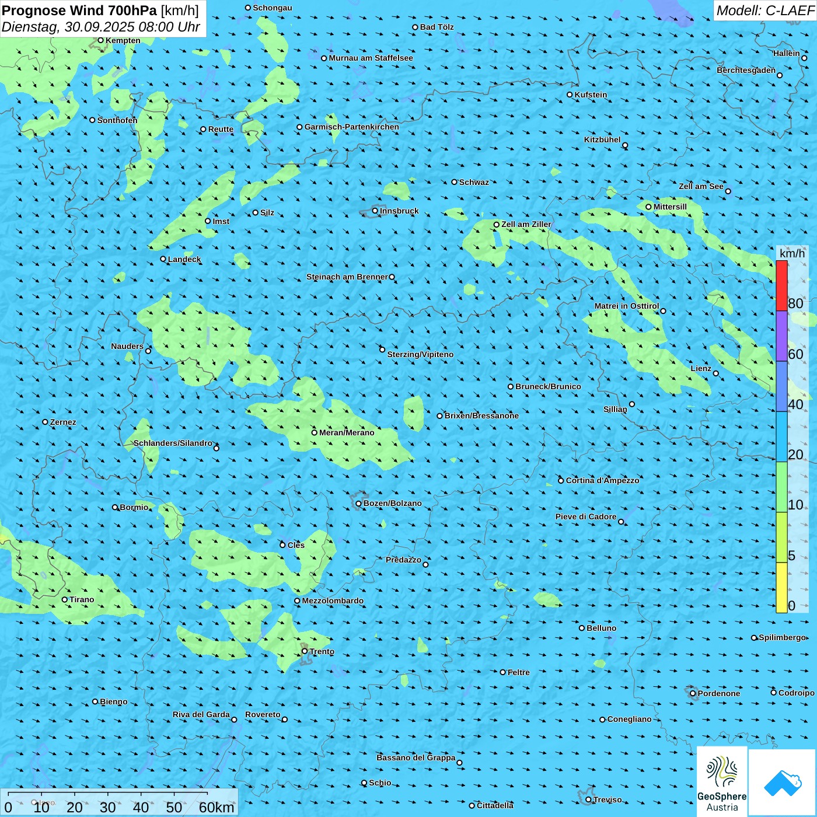The height and width of the screenshot is (817, 817).
Task: Click the 'Prognose Wind 700hPa' title text
Action: [79, 10]
